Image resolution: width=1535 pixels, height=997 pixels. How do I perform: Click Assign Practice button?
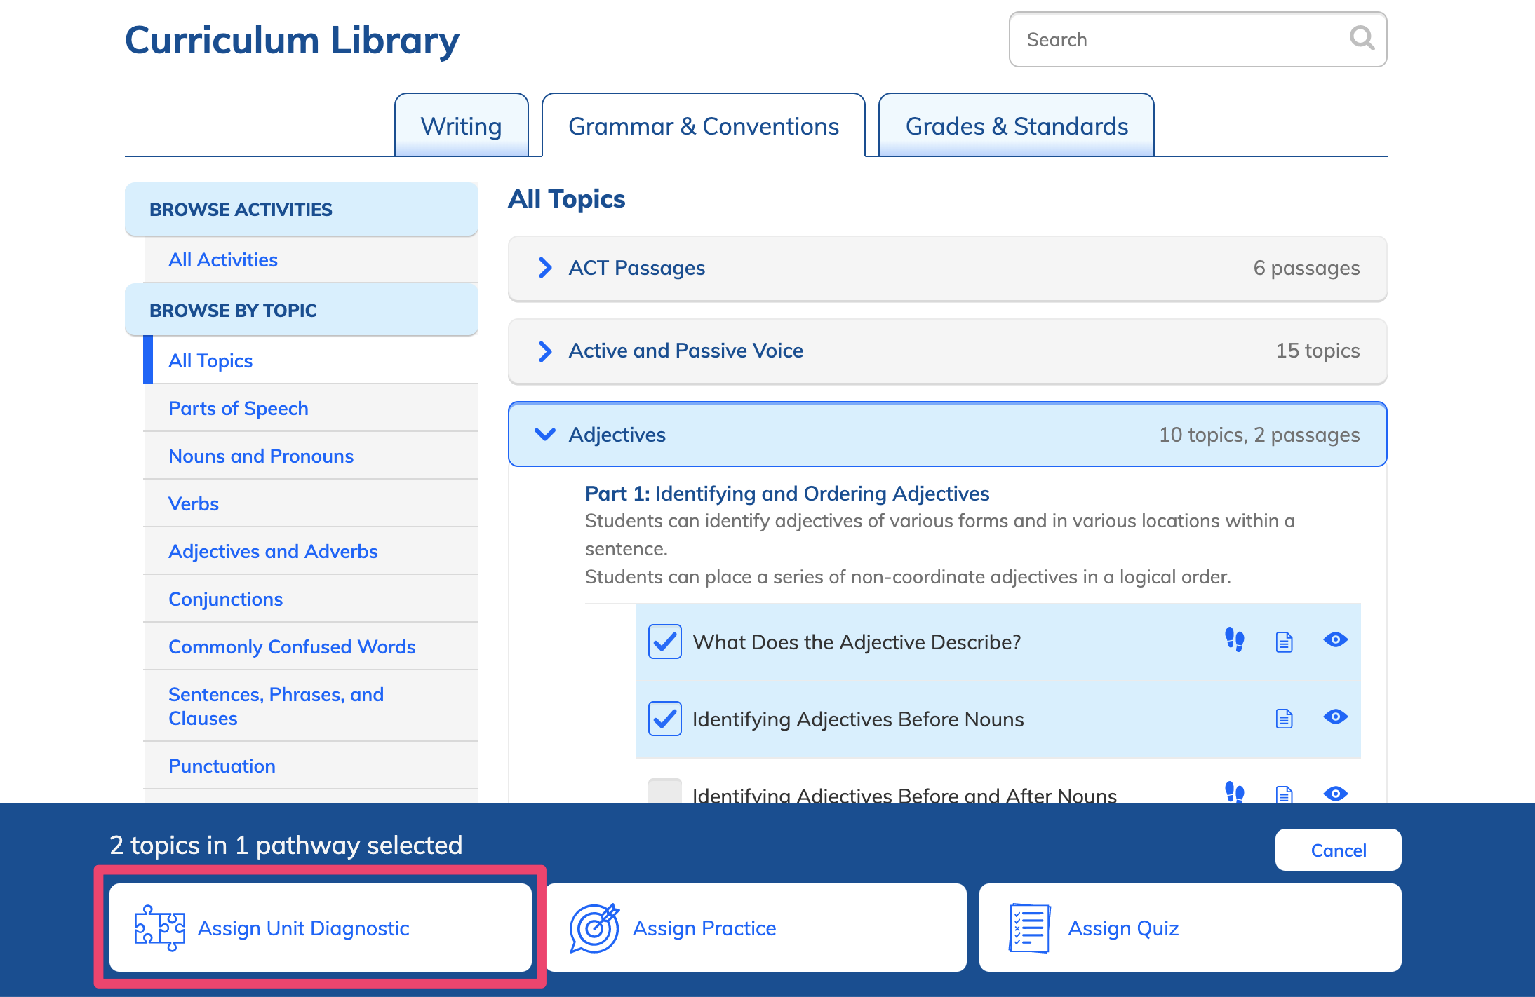coord(756,928)
